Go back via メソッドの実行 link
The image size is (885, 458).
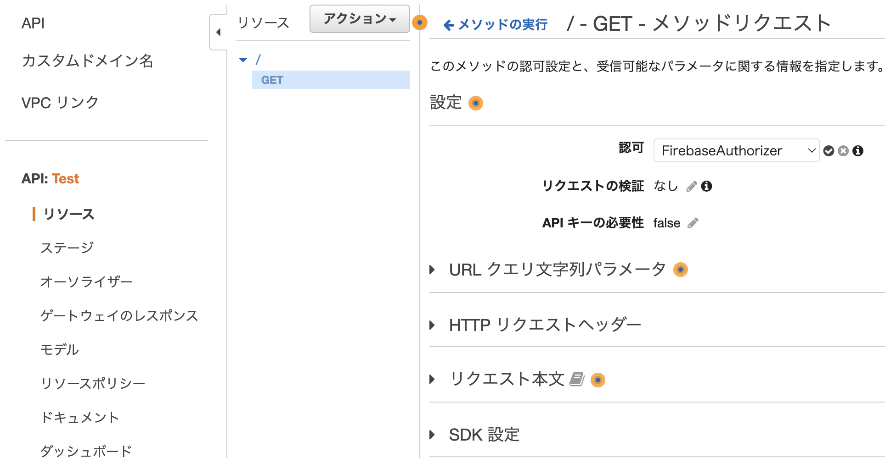(495, 24)
